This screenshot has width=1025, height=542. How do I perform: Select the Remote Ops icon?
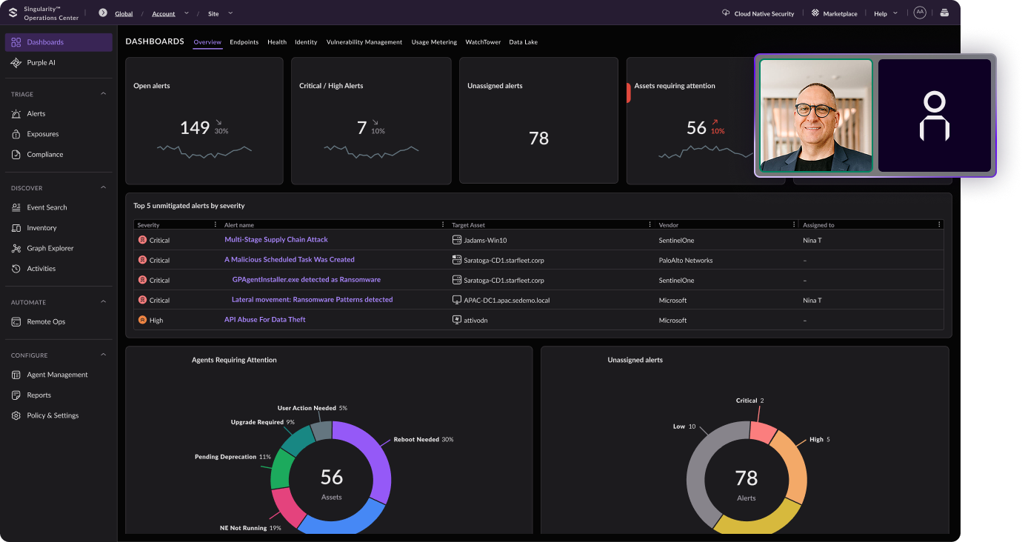tap(16, 322)
